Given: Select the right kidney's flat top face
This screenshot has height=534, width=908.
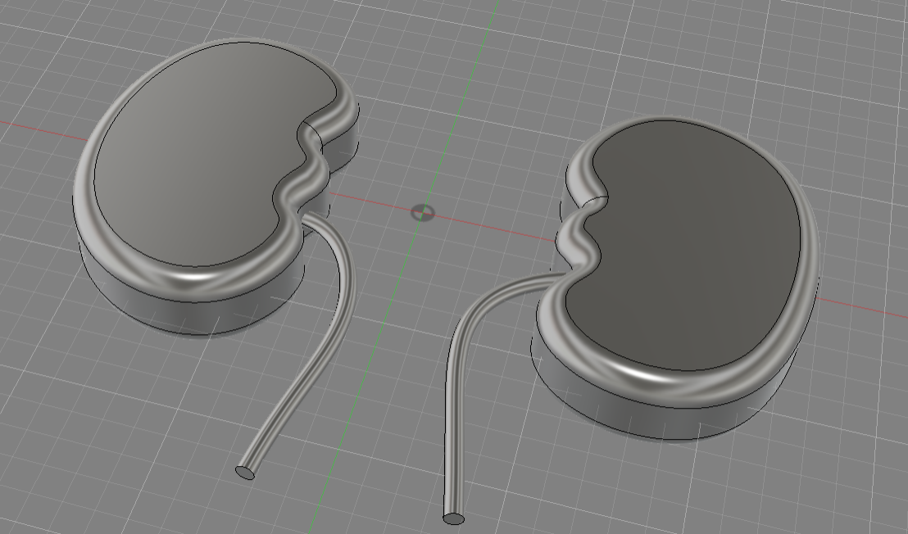Looking at the screenshot, I should (697, 246).
